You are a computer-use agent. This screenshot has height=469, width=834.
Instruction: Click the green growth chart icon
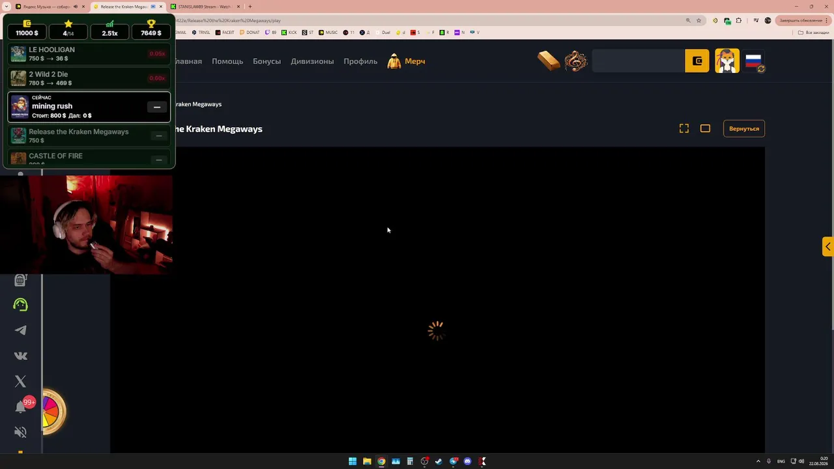pos(109,23)
